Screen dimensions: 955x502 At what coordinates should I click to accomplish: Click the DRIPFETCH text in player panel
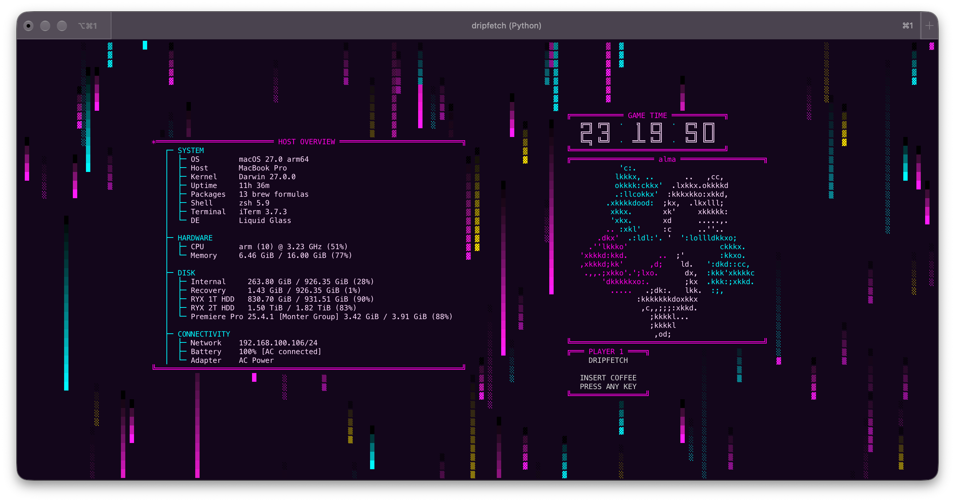tap(608, 360)
